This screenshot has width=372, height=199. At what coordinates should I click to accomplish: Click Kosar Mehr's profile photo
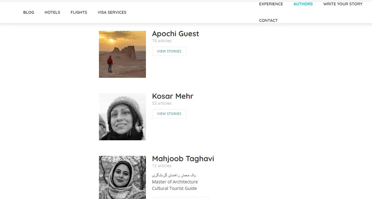click(122, 117)
